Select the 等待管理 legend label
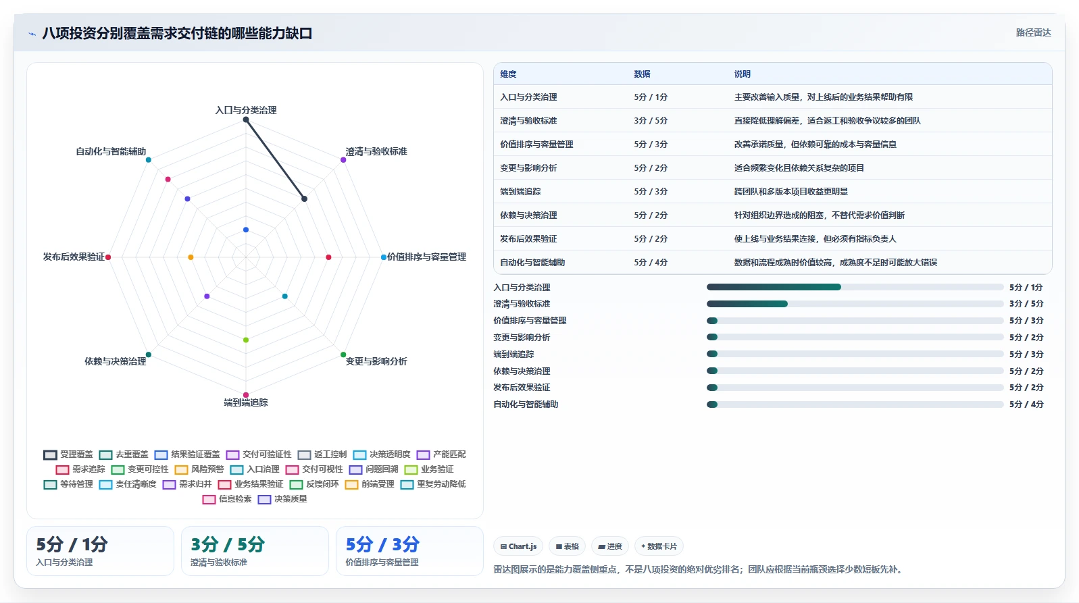 click(76, 484)
